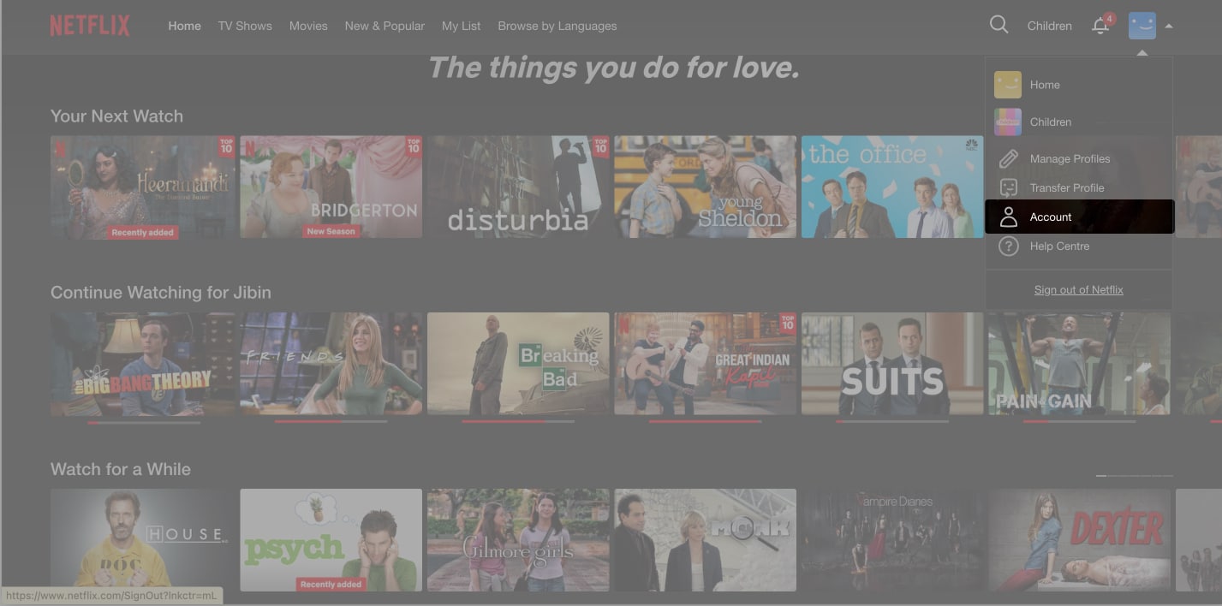
Task: Open New & Popular section
Action: [384, 26]
